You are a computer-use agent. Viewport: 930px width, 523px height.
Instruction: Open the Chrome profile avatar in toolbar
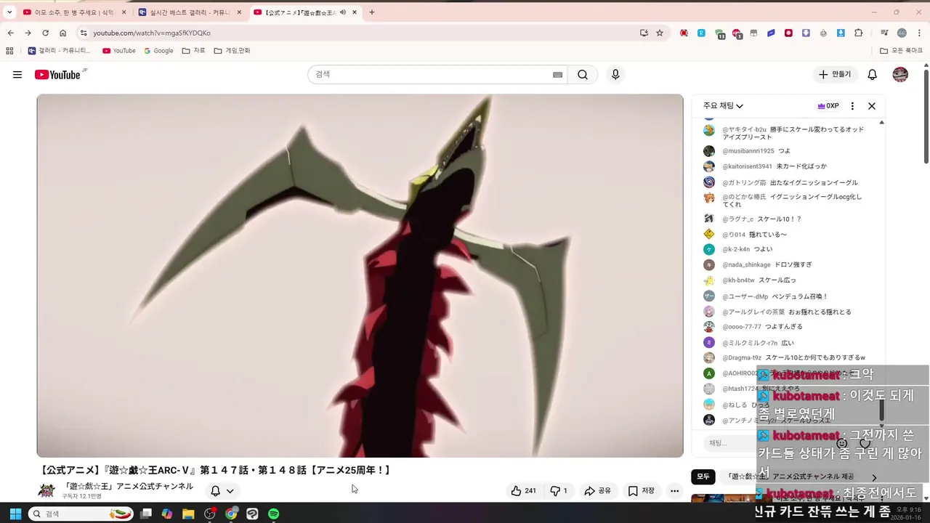tap(902, 33)
